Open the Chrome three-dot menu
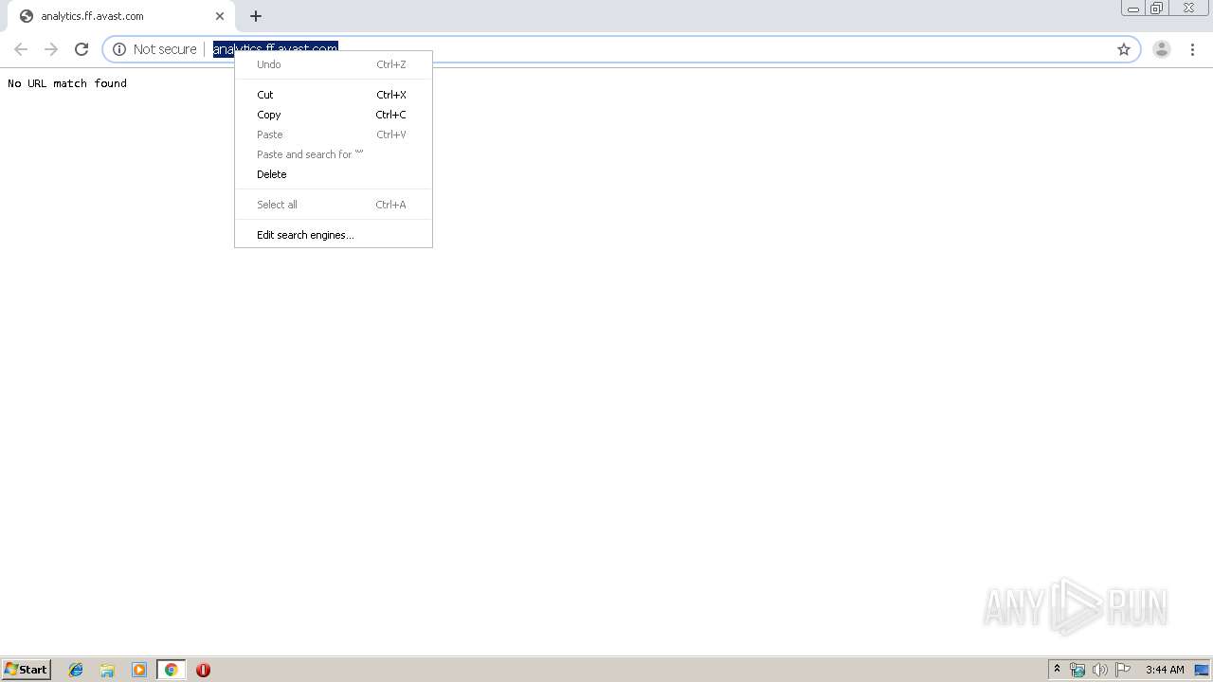The width and height of the screenshot is (1213, 682). (1192, 49)
